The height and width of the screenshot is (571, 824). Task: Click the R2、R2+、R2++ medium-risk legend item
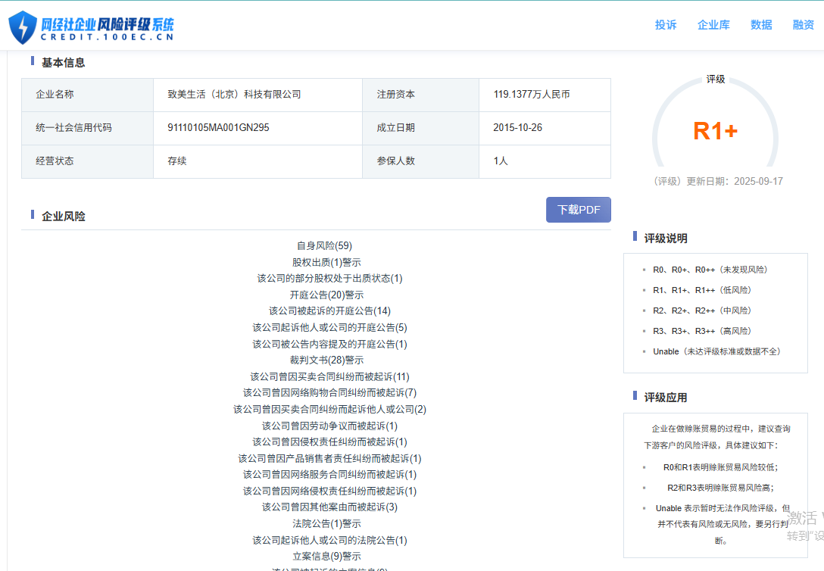tap(702, 310)
